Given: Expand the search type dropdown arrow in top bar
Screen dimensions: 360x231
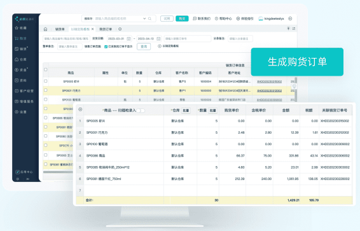Looking at the screenshot, I should coord(144,18).
